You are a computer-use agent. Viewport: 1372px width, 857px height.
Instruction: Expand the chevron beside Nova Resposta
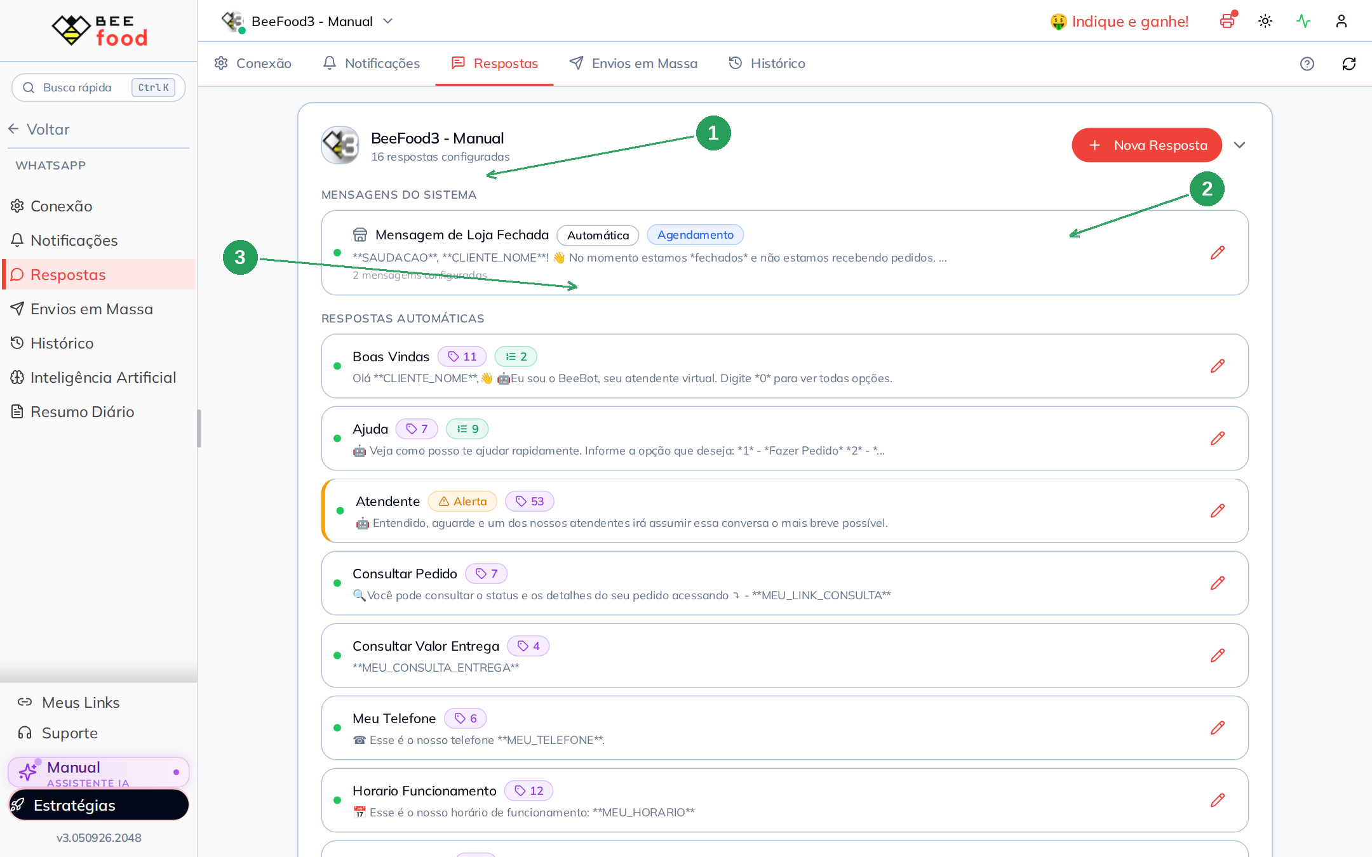pos(1239,145)
